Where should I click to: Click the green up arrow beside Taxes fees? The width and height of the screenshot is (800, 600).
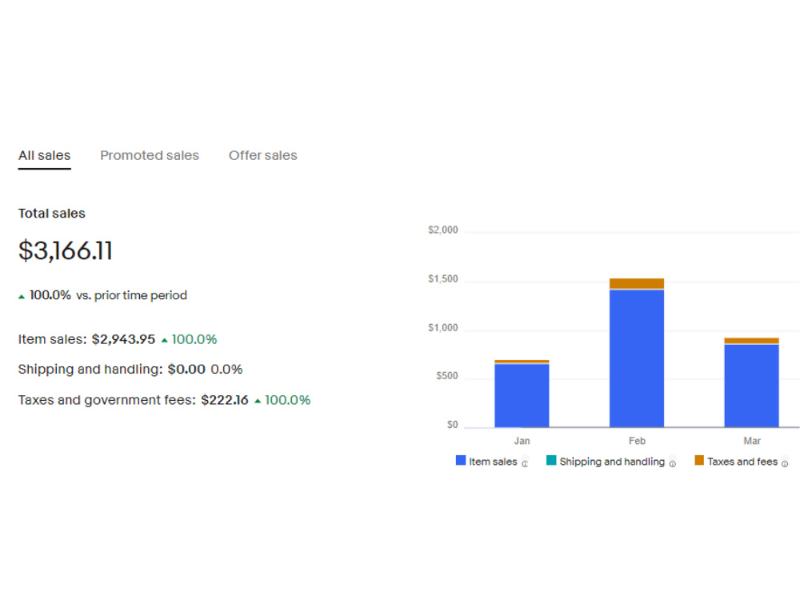pyautogui.click(x=258, y=401)
